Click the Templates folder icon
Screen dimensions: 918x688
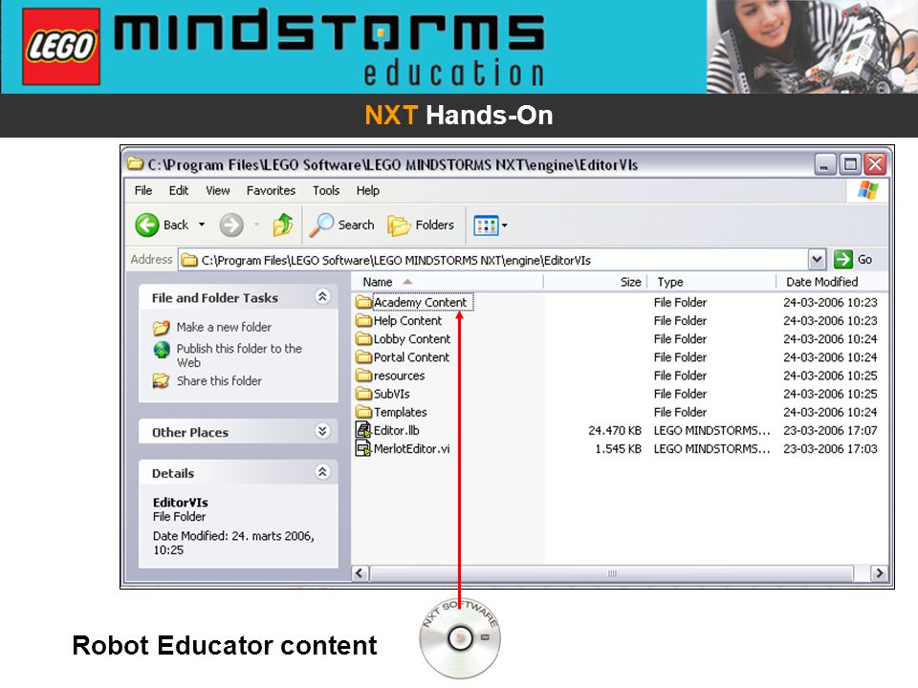(x=363, y=411)
